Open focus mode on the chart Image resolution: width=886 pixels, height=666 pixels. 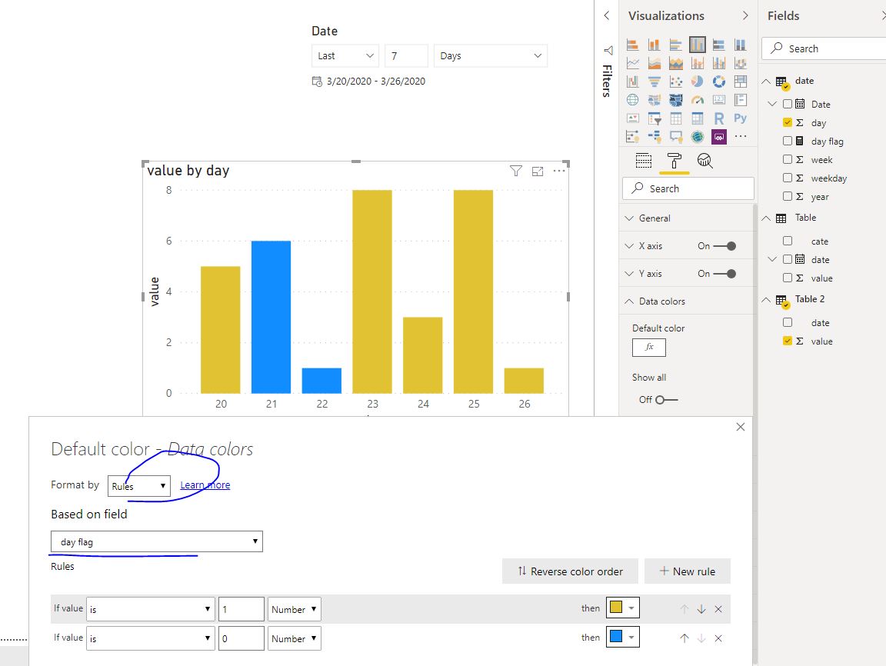pos(538,171)
